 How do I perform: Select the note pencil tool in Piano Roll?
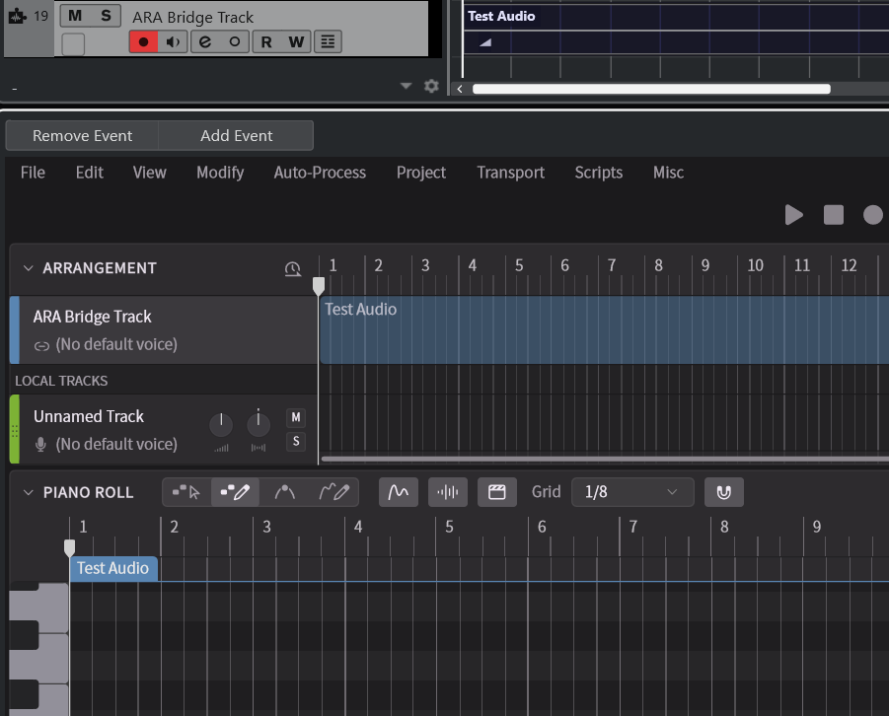click(235, 492)
